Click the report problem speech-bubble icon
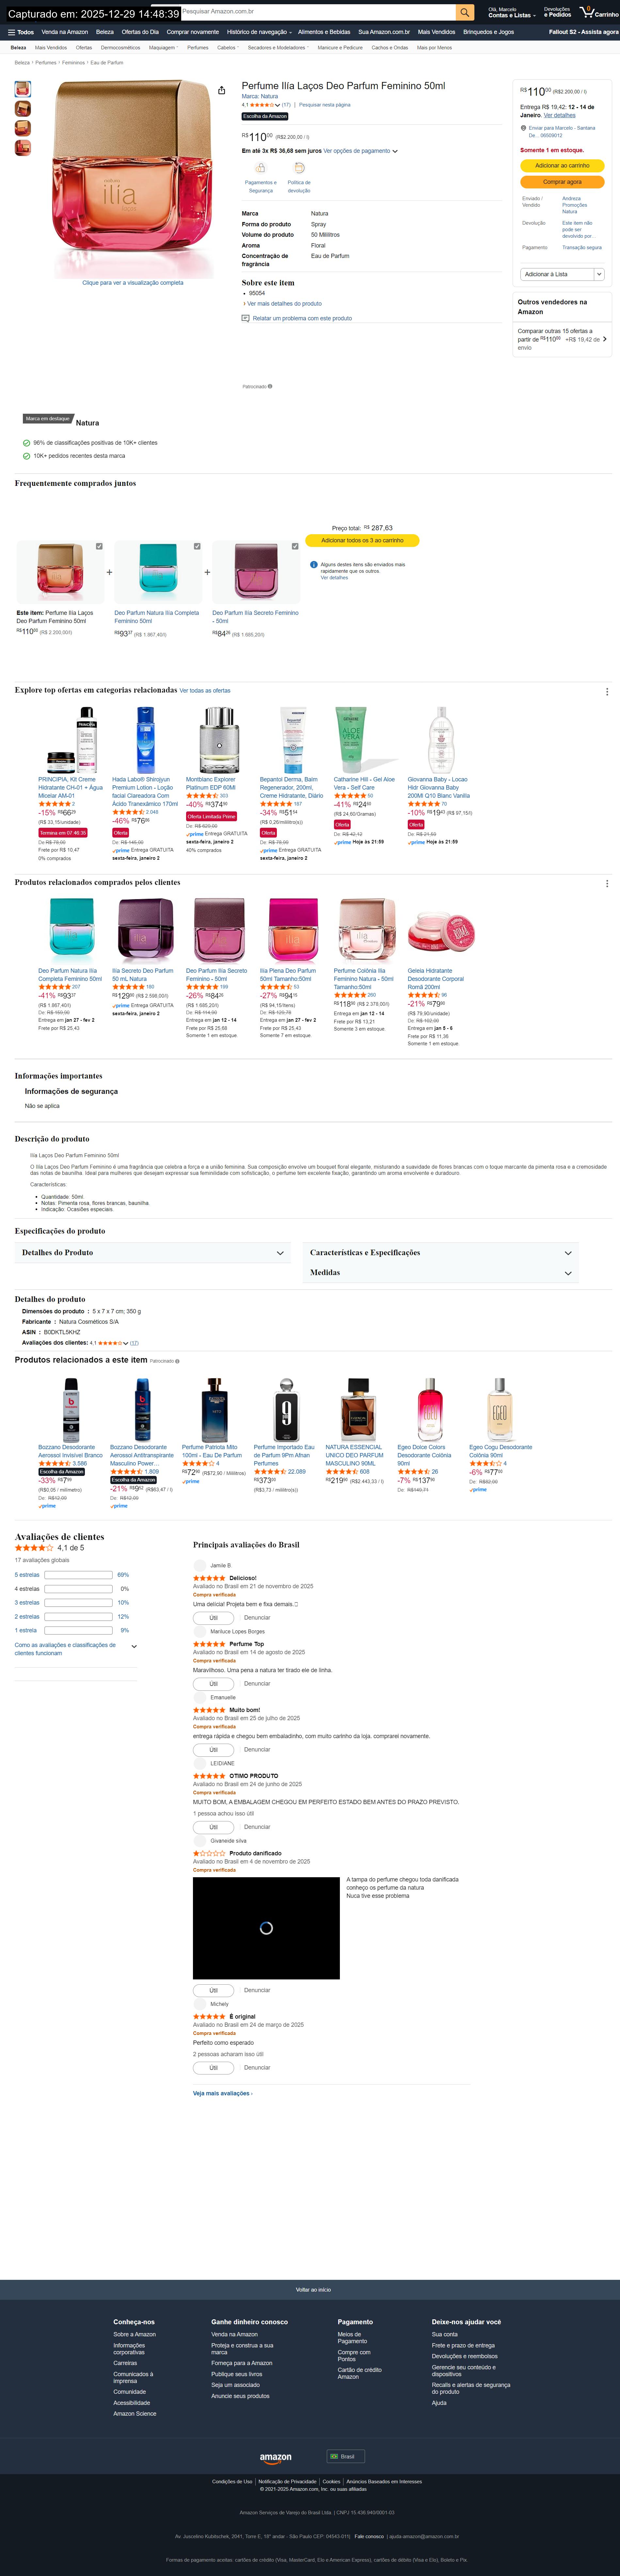This screenshot has height=2576, width=620. pyautogui.click(x=245, y=318)
